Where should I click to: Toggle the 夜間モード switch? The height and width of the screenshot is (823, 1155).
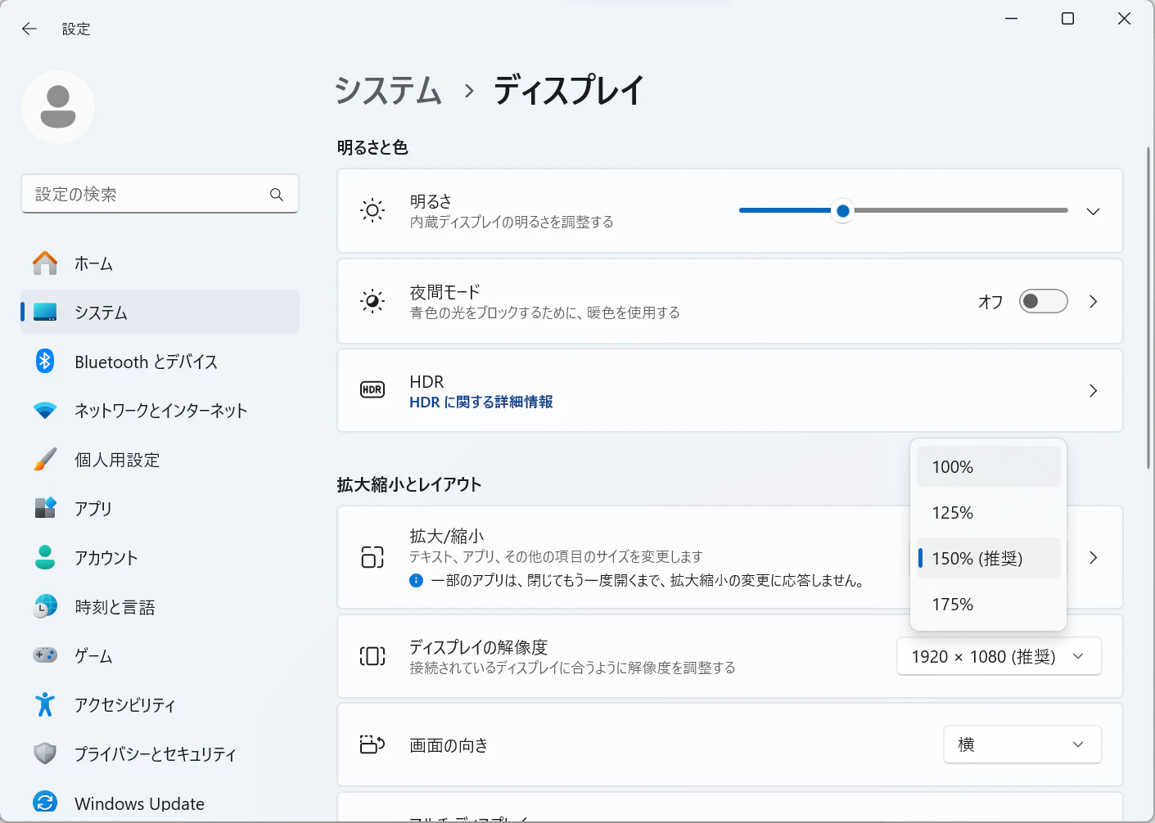click(1044, 301)
